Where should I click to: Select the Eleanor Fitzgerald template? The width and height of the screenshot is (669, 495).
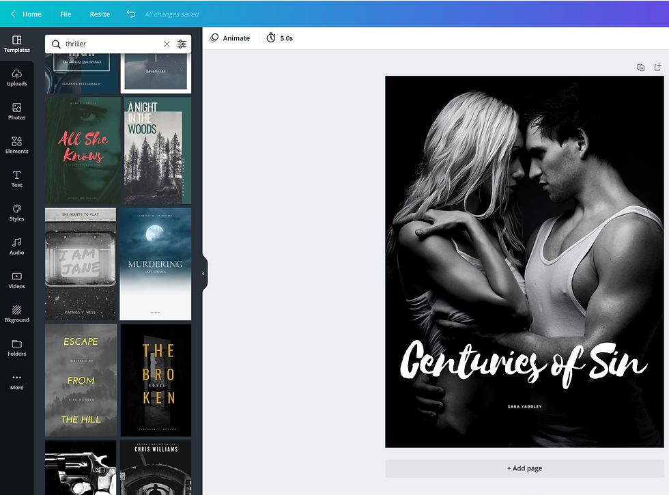point(82,73)
